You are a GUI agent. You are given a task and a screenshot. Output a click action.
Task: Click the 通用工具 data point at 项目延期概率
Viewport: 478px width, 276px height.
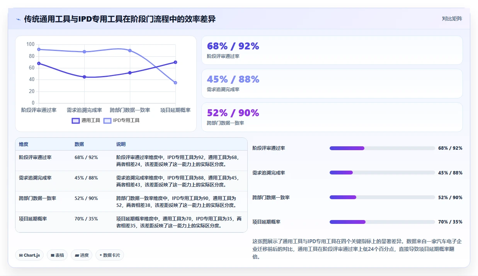tap(175, 62)
